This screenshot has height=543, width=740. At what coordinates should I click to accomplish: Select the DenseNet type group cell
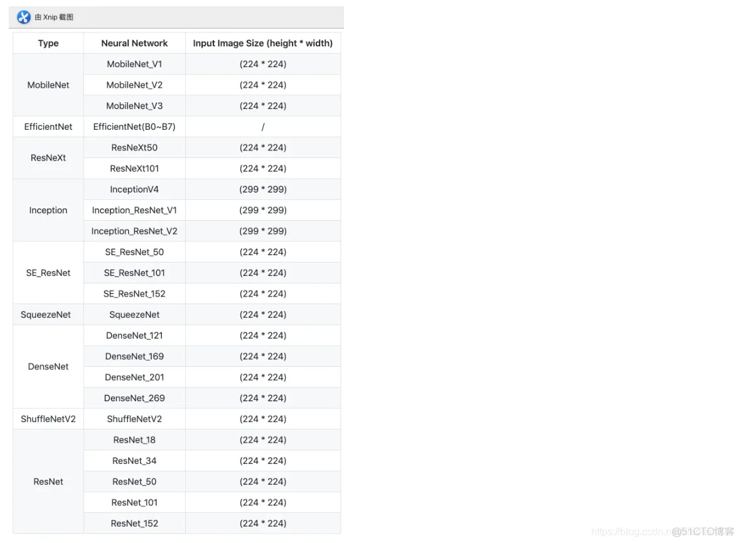point(48,367)
